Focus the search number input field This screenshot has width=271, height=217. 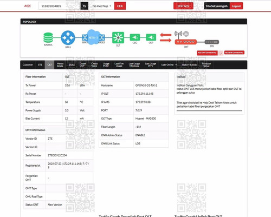(59, 6)
